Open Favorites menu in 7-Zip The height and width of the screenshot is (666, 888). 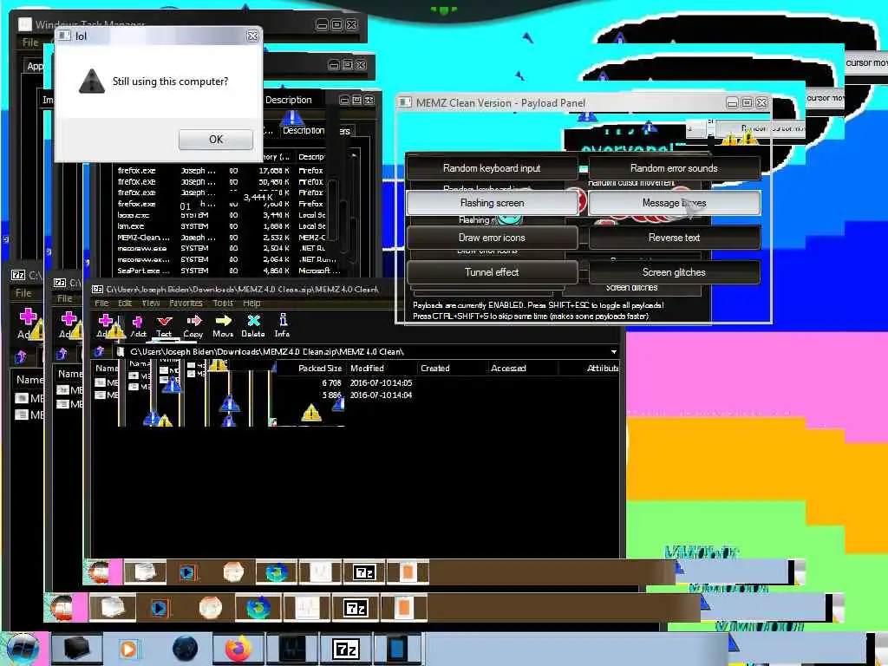click(x=186, y=303)
